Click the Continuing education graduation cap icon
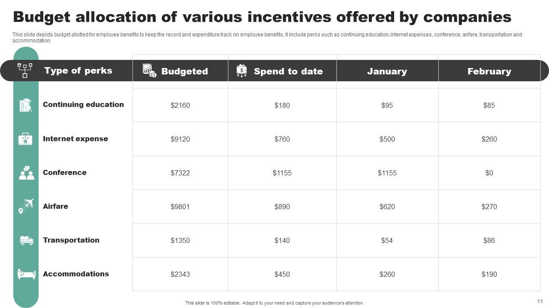The width and height of the screenshot is (549, 308). [x=26, y=105]
